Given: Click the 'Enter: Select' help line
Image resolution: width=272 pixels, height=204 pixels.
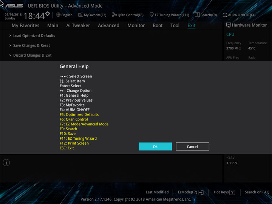Looking at the screenshot, I should 70,86.
